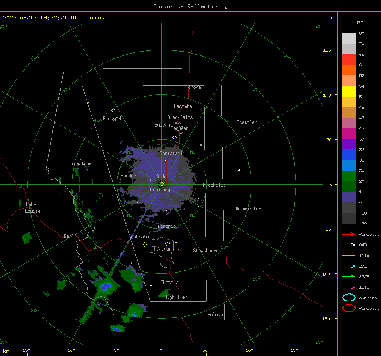Click the orange 111V arrow icon
Image resolution: width=381 pixels, height=356 pixels.
tap(349, 255)
